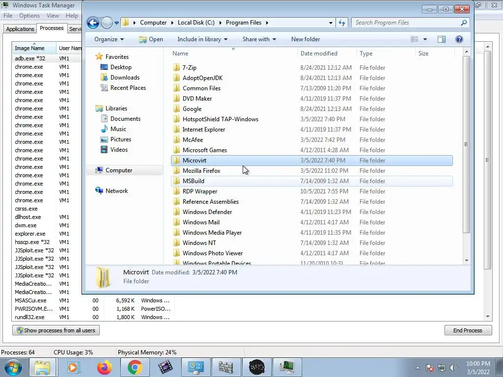Viewport: 503px width, 377px height.
Task: Open Chrome from the taskbar
Action: click(x=135, y=367)
